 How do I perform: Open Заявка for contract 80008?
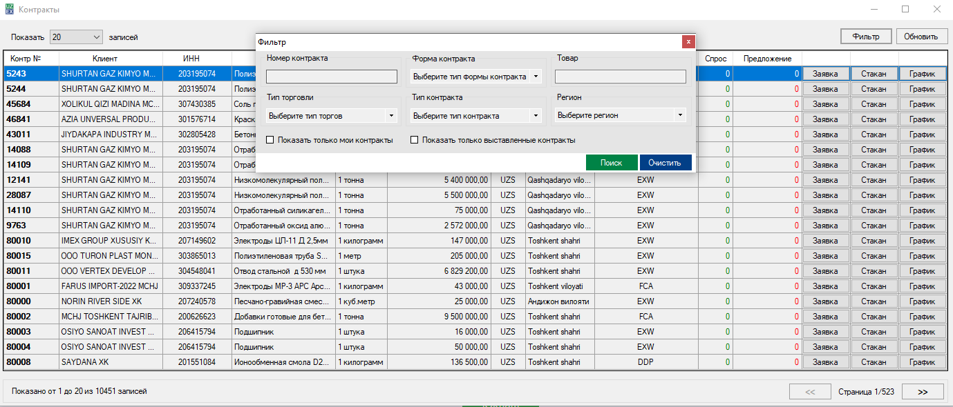coord(825,362)
